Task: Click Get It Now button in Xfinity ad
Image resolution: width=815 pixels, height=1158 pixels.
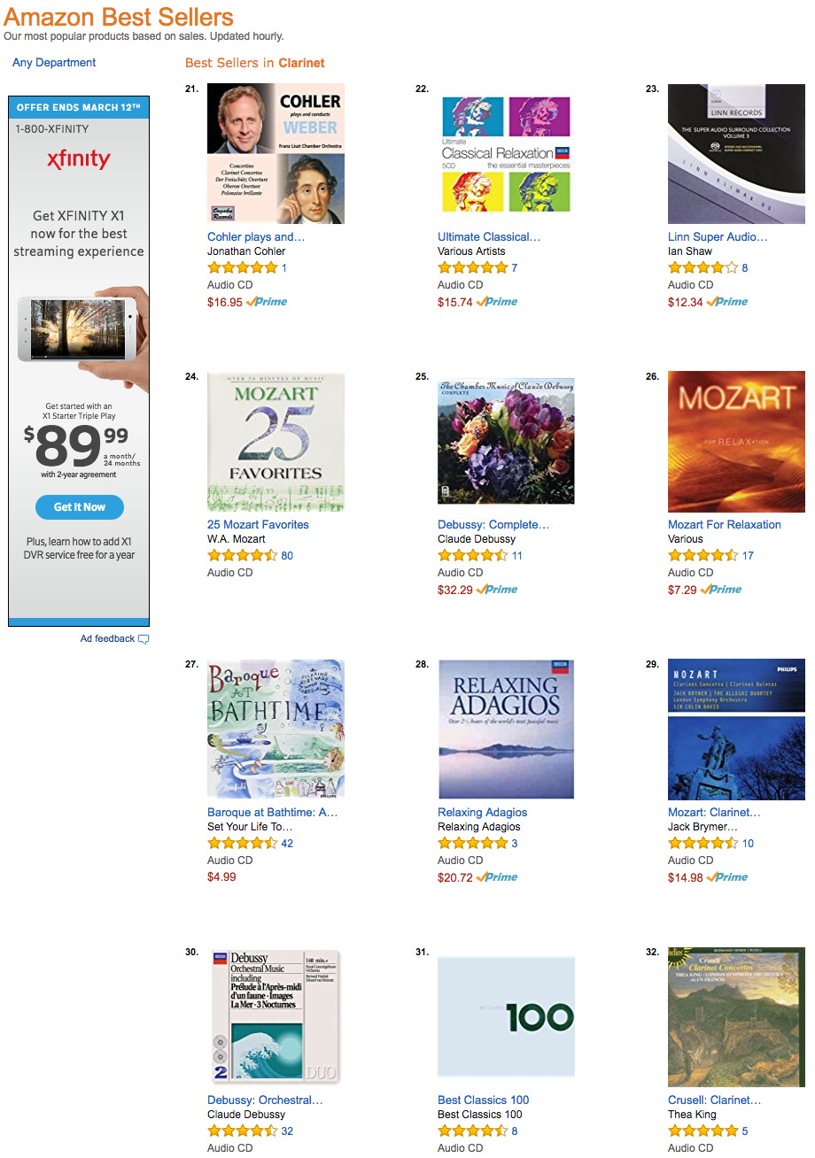Action: tap(80, 507)
